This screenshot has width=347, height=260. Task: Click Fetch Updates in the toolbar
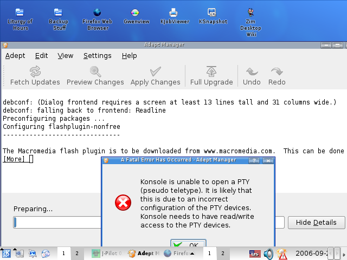pos(35,76)
